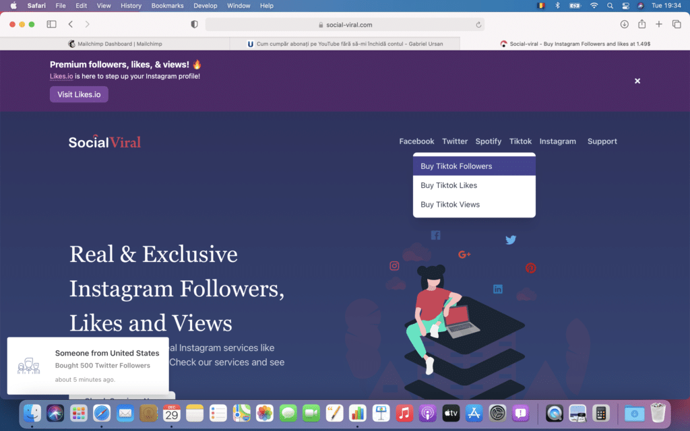Open Podcasts from the dock
The image size is (690, 431).
pyautogui.click(x=427, y=413)
